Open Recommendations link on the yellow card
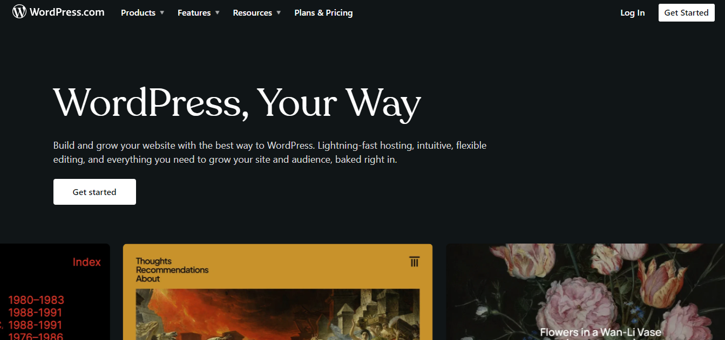 pos(172,269)
